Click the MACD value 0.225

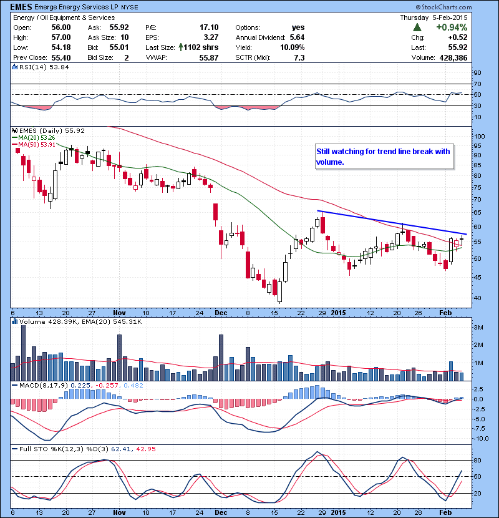80,385
